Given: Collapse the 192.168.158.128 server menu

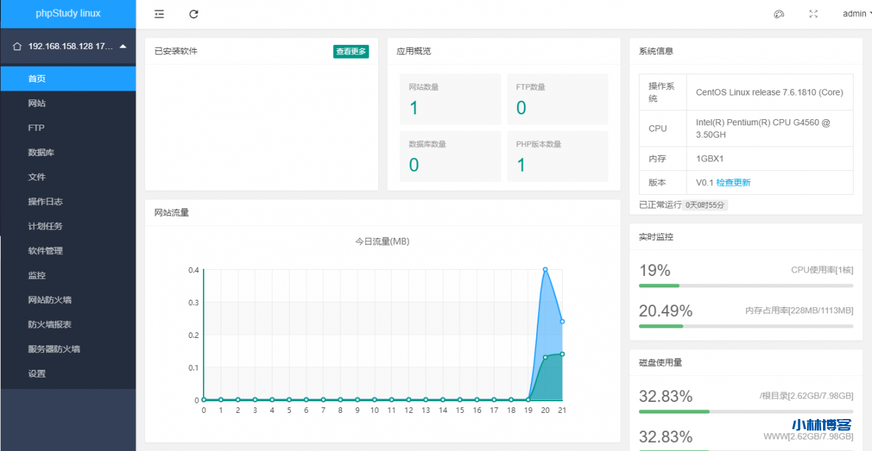Looking at the screenshot, I should [x=123, y=46].
